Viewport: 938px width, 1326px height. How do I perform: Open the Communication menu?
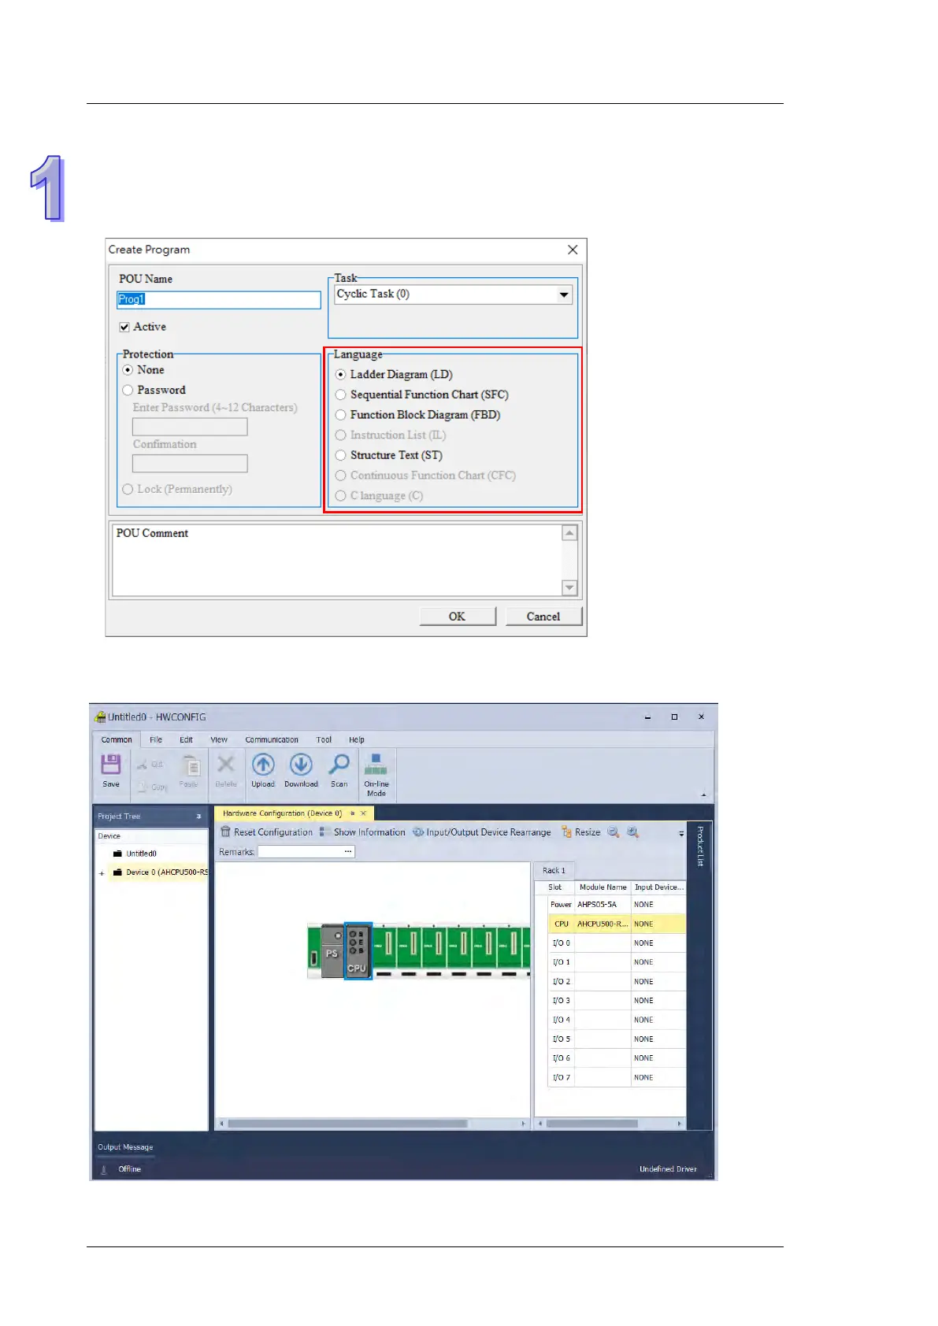click(272, 739)
